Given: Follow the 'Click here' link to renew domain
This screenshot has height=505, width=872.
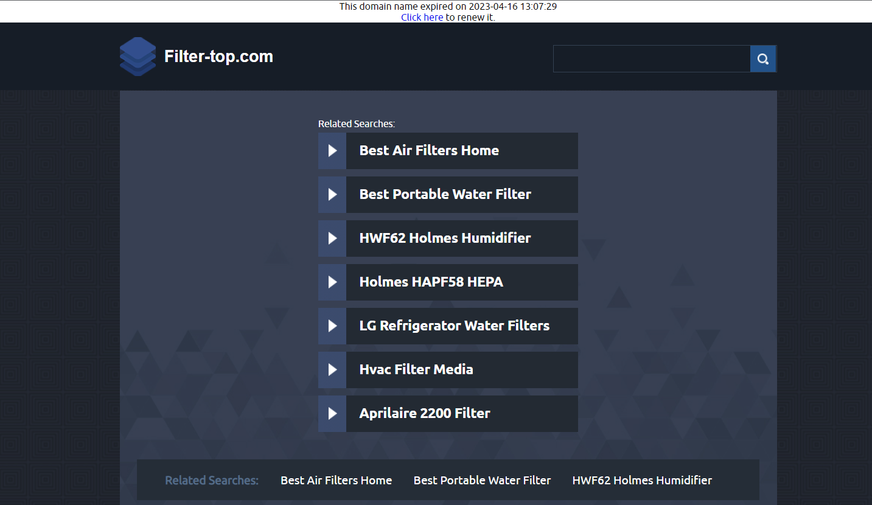Looking at the screenshot, I should point(422,18).
